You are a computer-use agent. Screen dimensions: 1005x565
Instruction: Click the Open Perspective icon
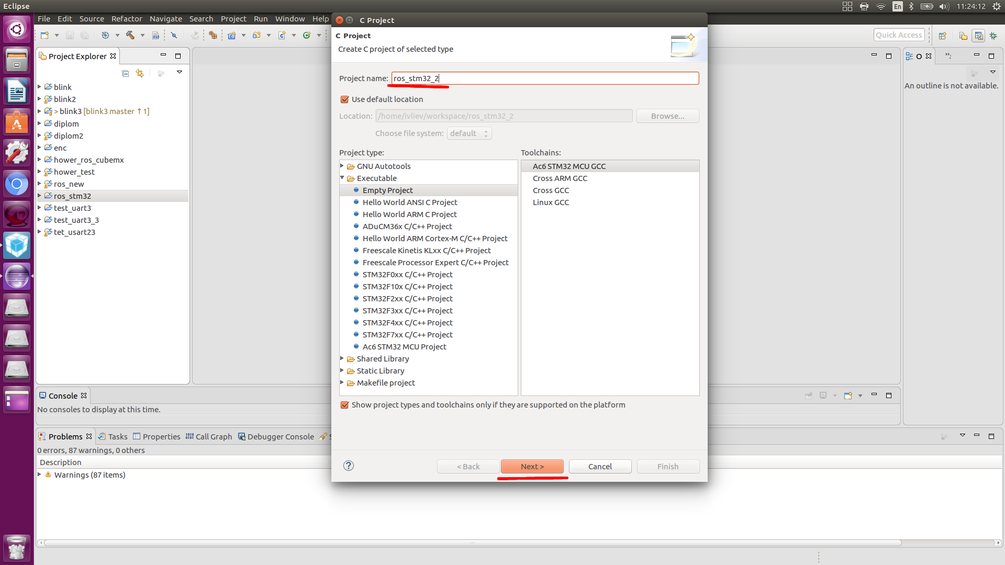point(942,36)
